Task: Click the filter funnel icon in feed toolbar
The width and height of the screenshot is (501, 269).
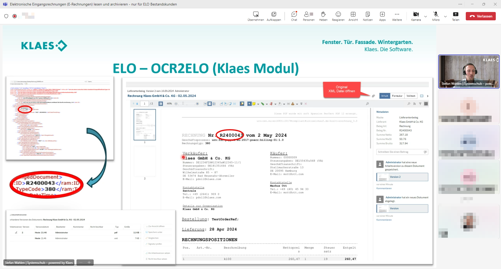Action: [x=420, y=104]
